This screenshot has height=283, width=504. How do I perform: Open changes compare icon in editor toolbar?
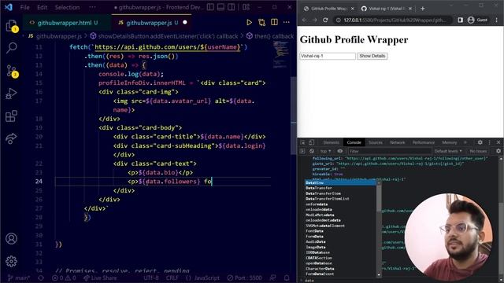click(x=261, y=23)
